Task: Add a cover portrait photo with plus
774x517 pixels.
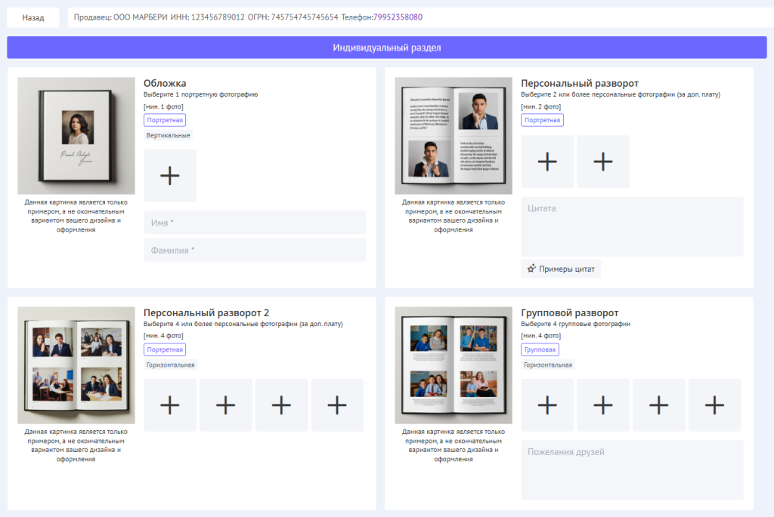Action: tap(170, 175)
